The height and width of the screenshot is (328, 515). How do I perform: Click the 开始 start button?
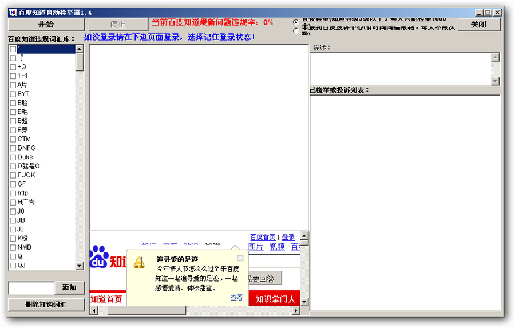[46, 24]
